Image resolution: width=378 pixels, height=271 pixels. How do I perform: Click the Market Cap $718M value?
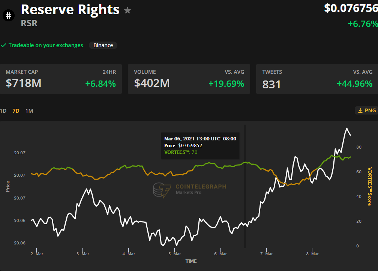24,83
